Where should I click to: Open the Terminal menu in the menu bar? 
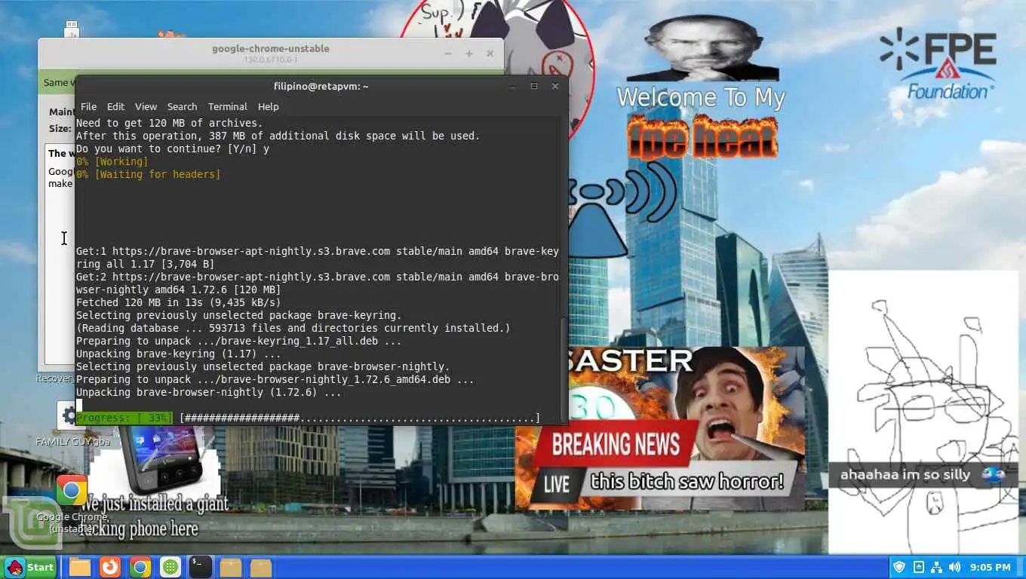click(x=228, y=106)
